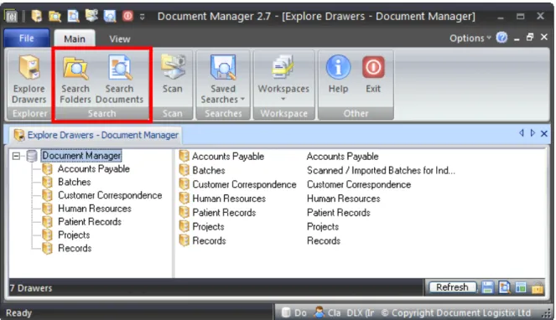The width and height of the screenshot is (556, 320).
Task: Click Projects drawer in list pane
Action: pyautogui.click(x=208, y=227)
